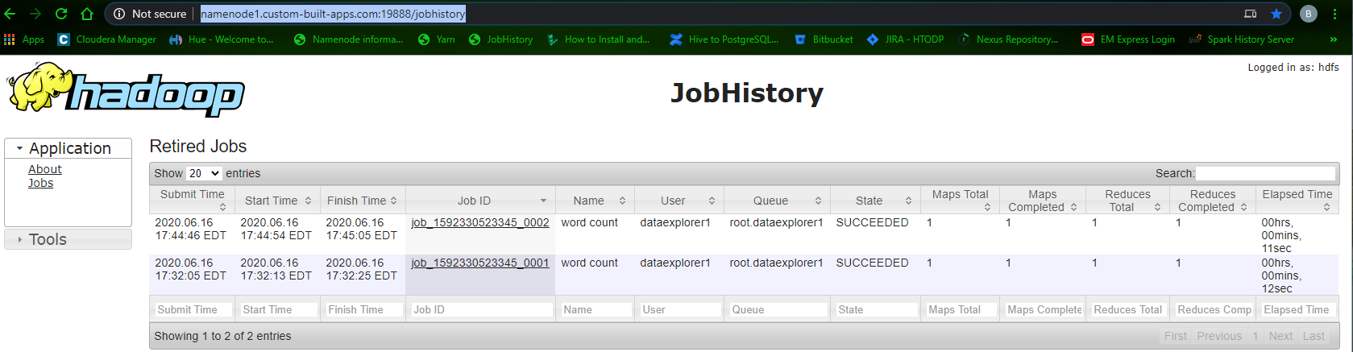Image resolution: width=1353 pixels, height=352 pixels.
Task: Click the User column filter field
Action: click(679, 309)
